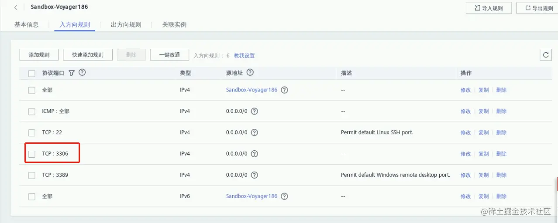Click help icon in the IPv6 Sandbox-Voyager186 row

[x=284, y=196]
